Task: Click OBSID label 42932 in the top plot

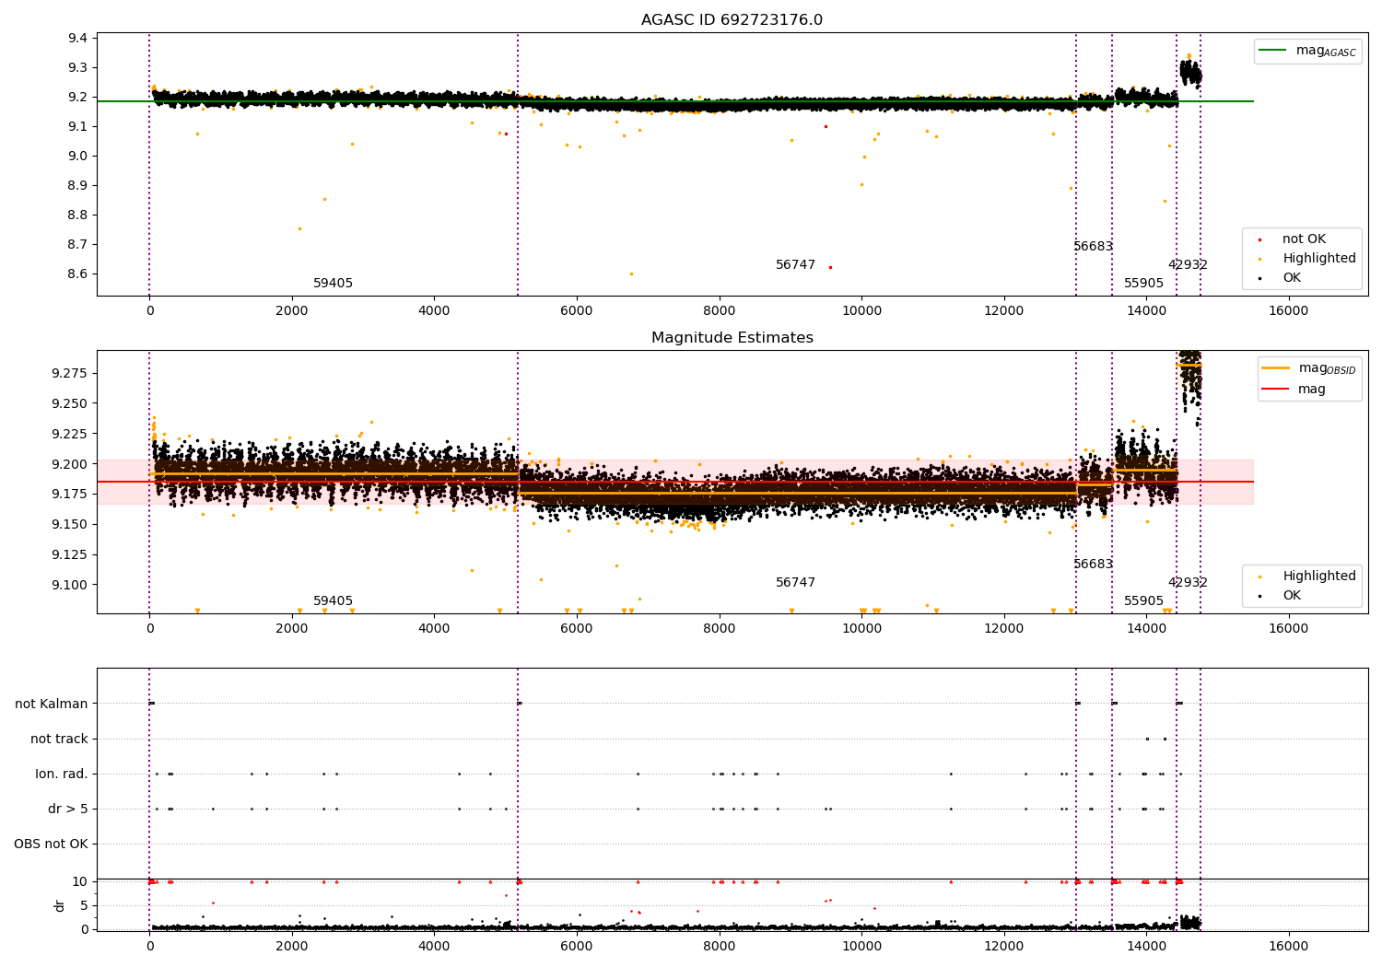Action: coord(1188,265)
